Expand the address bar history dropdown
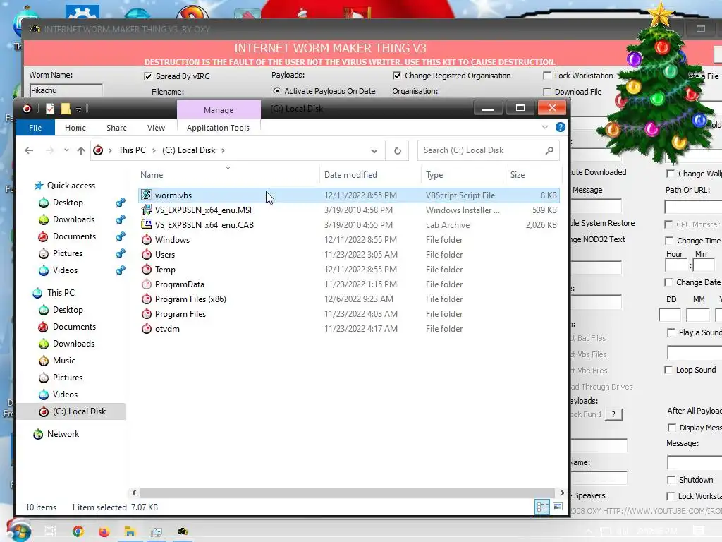 tap(374, 151)
